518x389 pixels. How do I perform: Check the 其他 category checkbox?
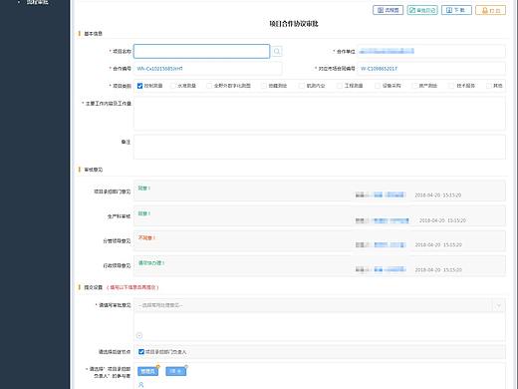[x=489, y=86]
